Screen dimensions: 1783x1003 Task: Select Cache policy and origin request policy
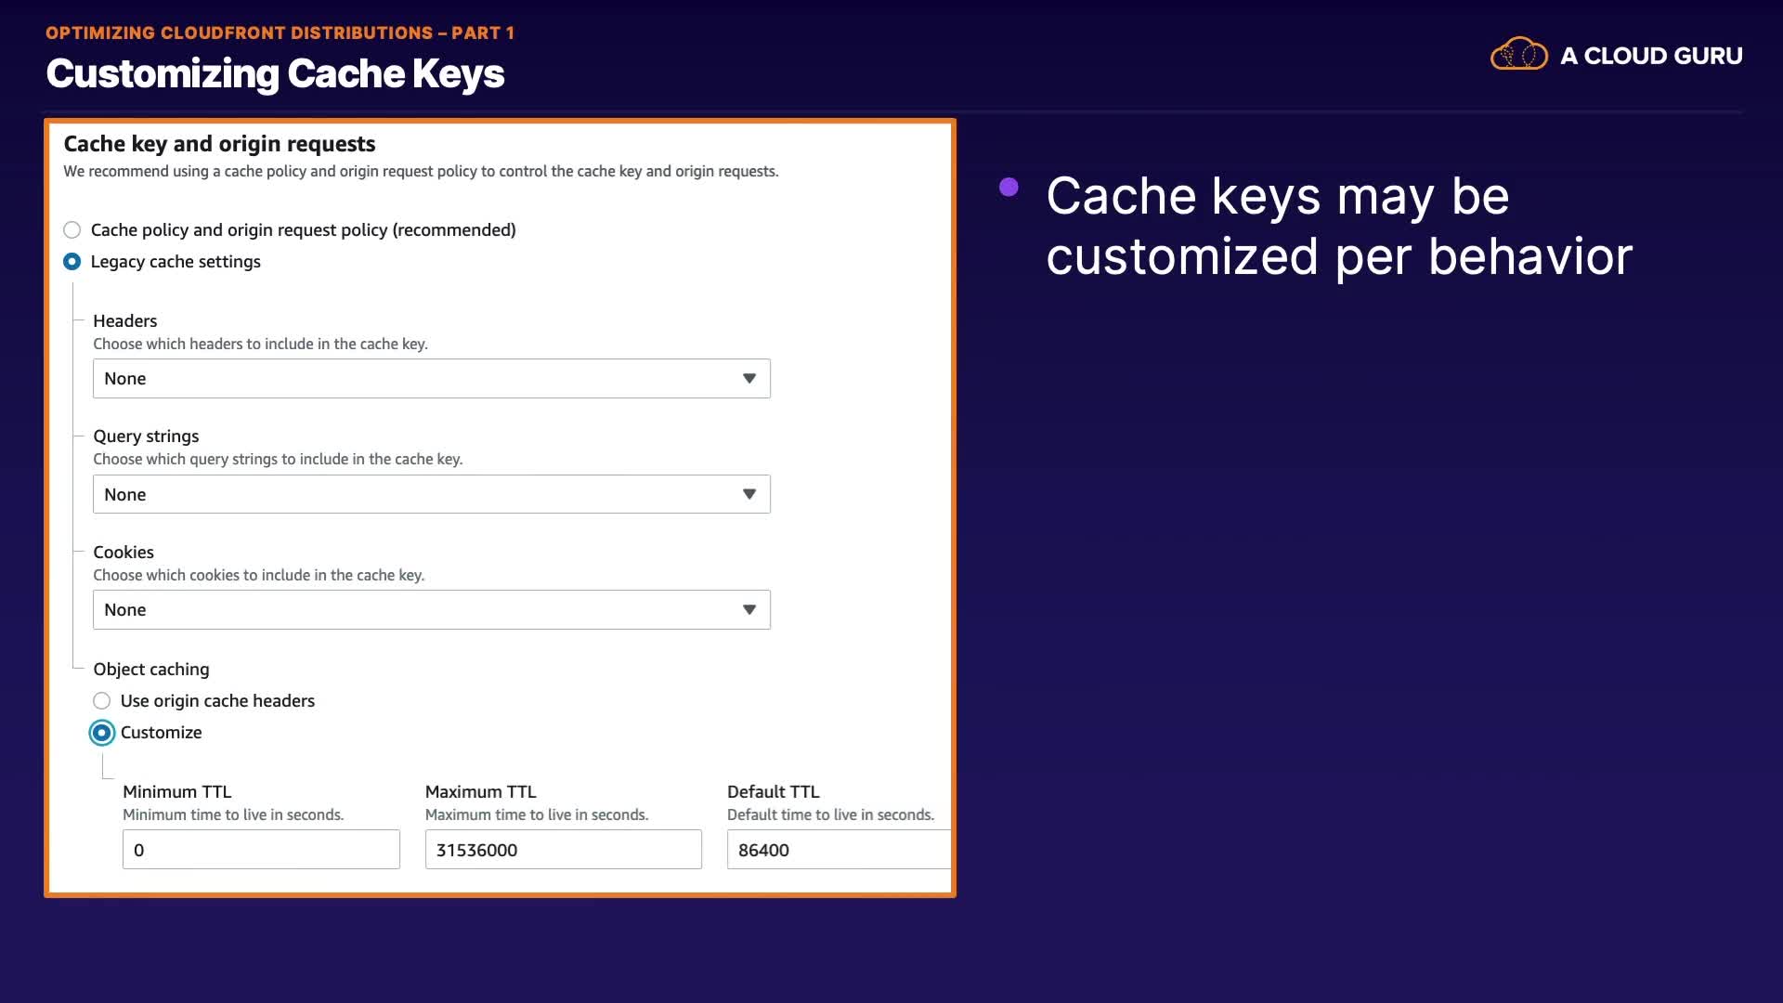tap(72, 229)
